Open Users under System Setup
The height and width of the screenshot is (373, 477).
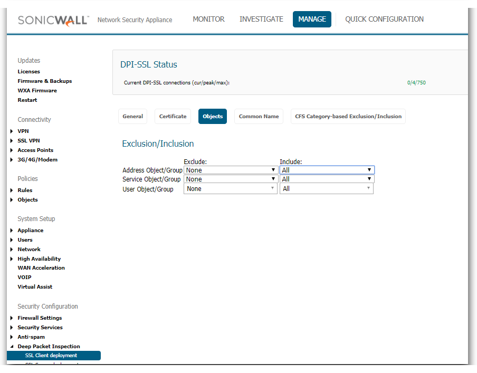point(25,240)
